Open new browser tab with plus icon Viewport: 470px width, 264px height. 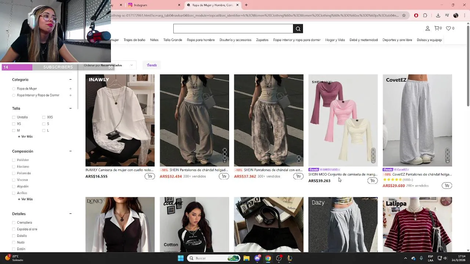[246, 5]
